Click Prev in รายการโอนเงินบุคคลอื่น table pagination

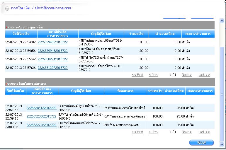point(153,75)
